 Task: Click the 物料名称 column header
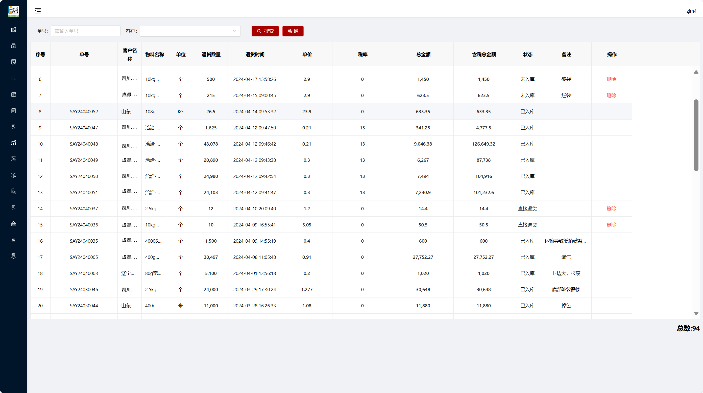(154, 54)
